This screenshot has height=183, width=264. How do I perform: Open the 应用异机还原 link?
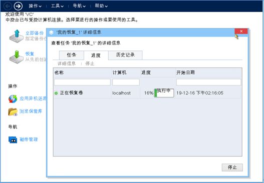pyautogui.click(x=33, y=98)
